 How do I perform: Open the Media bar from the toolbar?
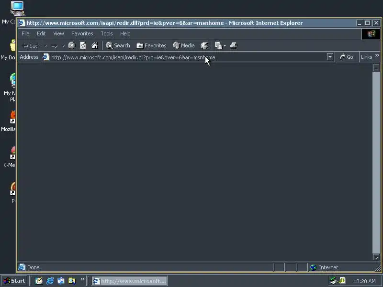click(183, 45)
